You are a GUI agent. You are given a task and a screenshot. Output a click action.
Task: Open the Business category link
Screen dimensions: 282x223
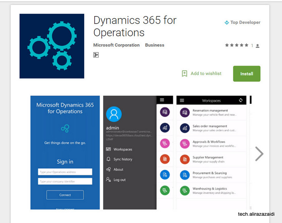pos(155,45)
